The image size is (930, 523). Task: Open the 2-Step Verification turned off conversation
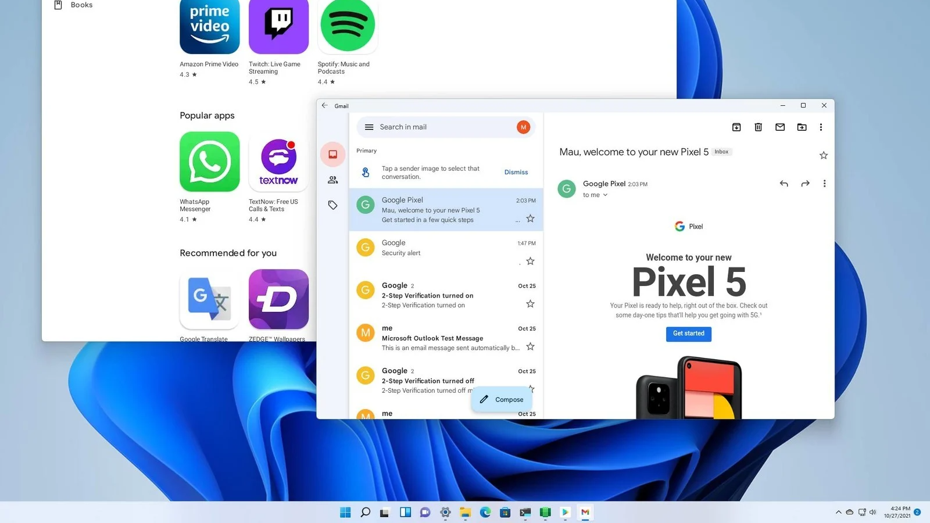[446, 380]
